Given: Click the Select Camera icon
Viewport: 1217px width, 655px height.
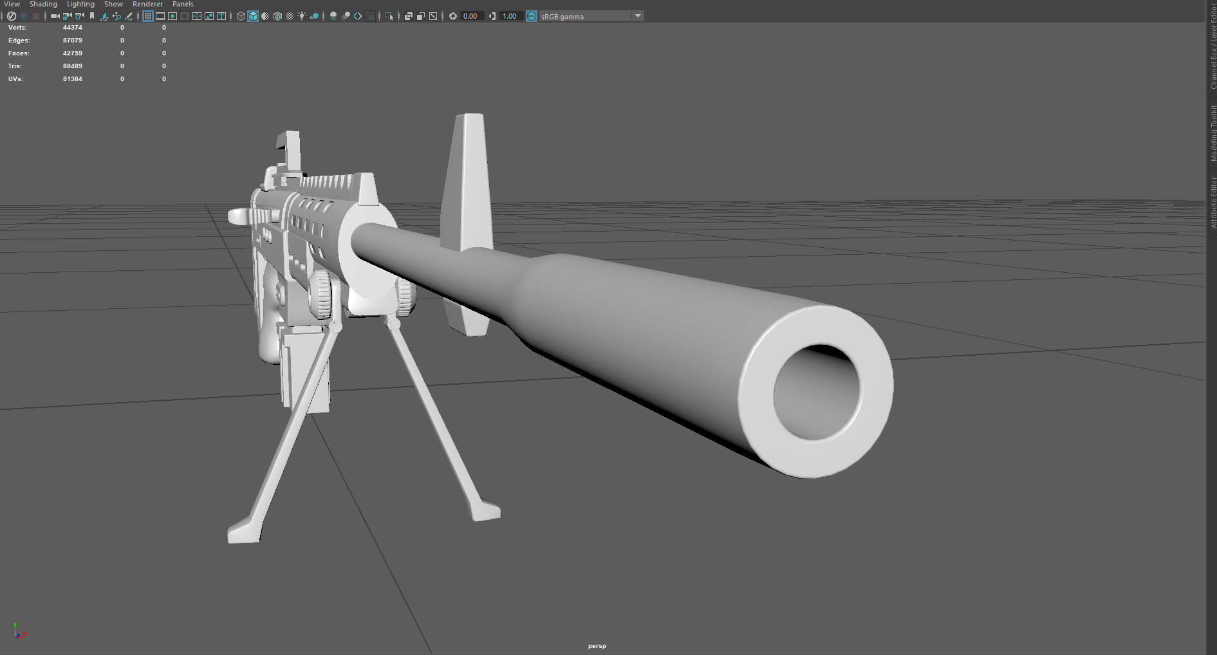Looking at the screenshot, I should [x=55, y=16].
